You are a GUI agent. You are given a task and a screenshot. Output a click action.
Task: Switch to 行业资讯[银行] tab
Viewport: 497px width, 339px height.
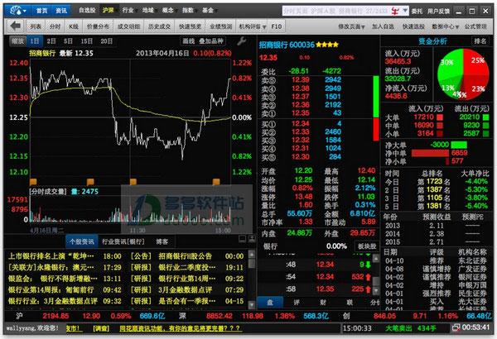click(x=123, y=241)
